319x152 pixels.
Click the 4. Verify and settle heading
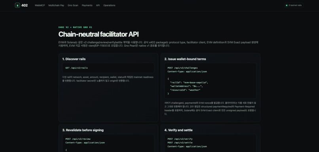178,130
